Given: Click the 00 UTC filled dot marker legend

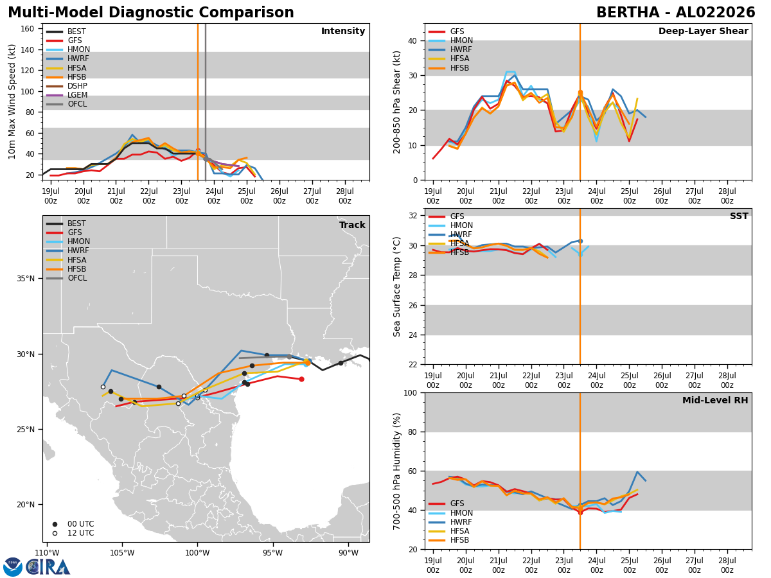Looking at the screenshot, I should pos(55,524).
